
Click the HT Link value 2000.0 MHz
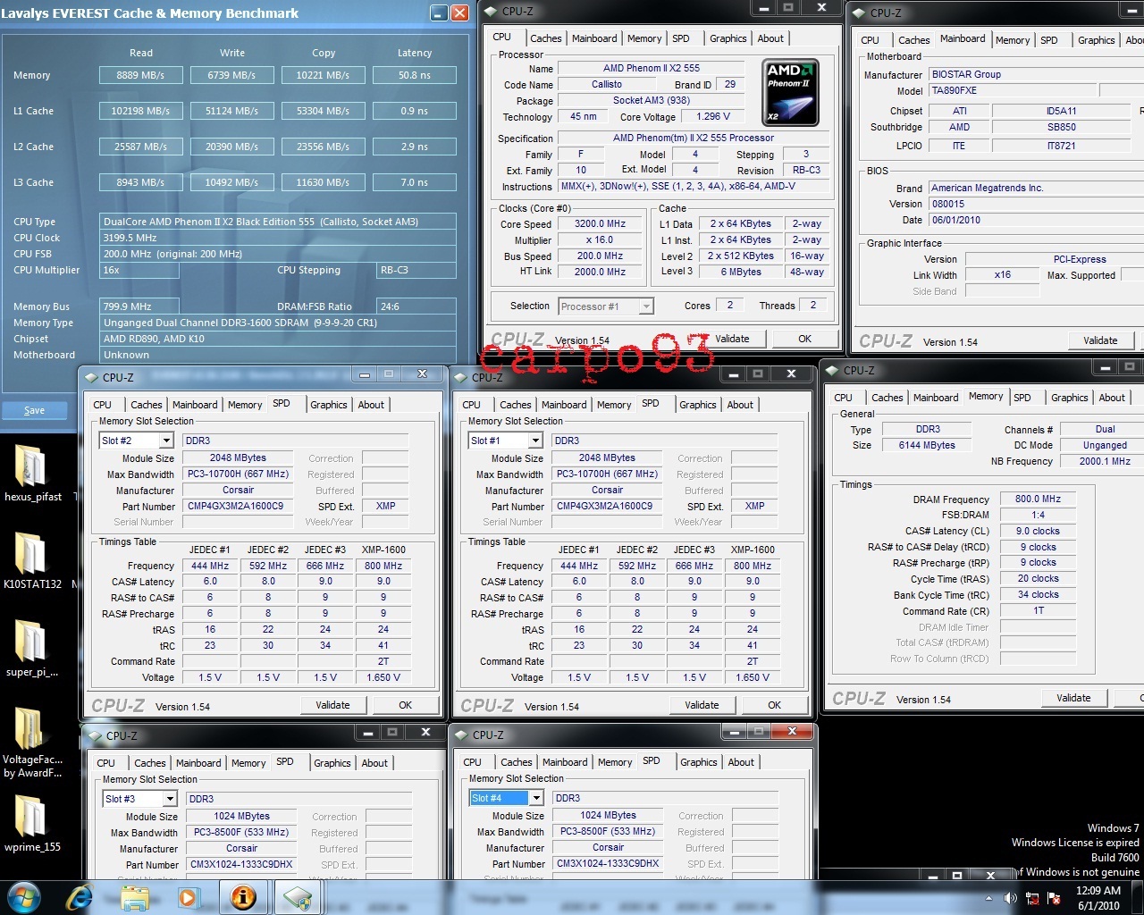click(x=601, y=272)
